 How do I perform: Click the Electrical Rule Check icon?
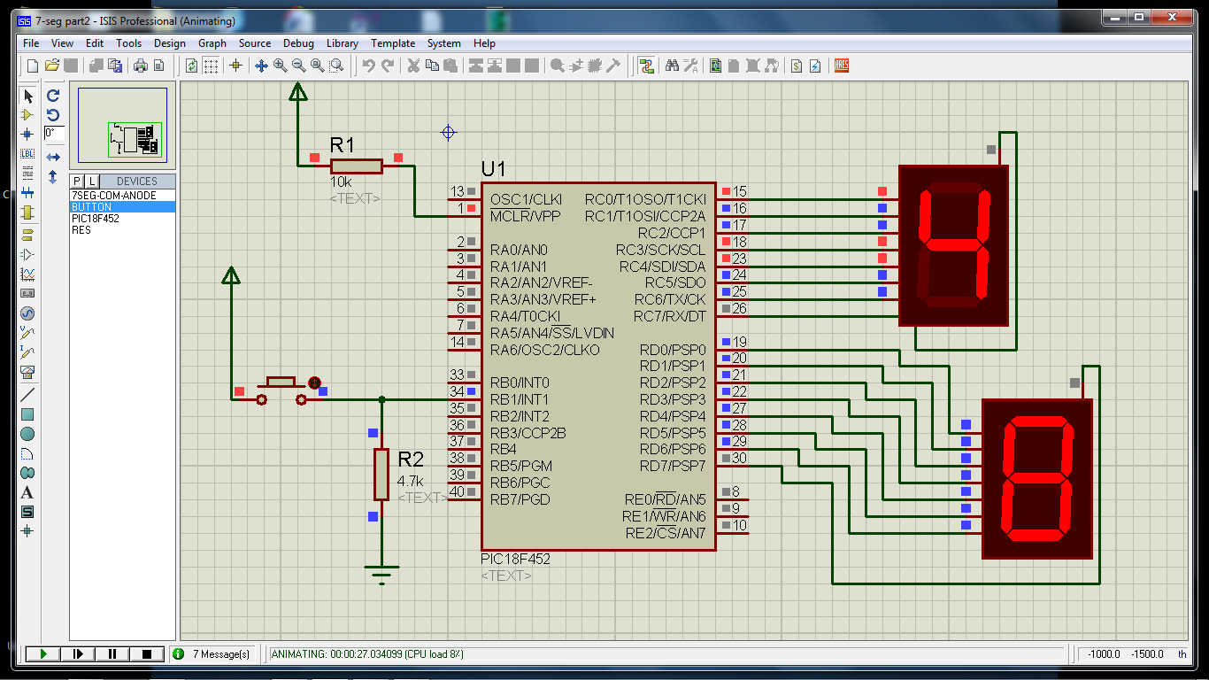[x=815, y=65]
